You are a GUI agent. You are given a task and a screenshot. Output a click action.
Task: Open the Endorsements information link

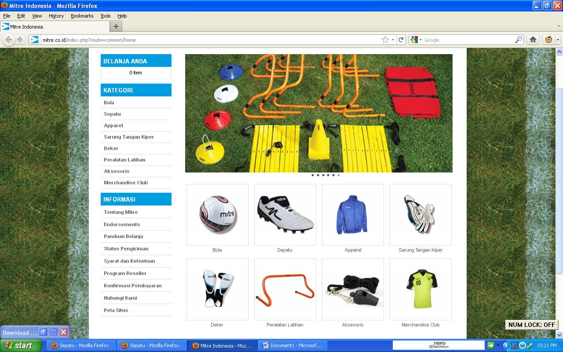click(122, 224)
